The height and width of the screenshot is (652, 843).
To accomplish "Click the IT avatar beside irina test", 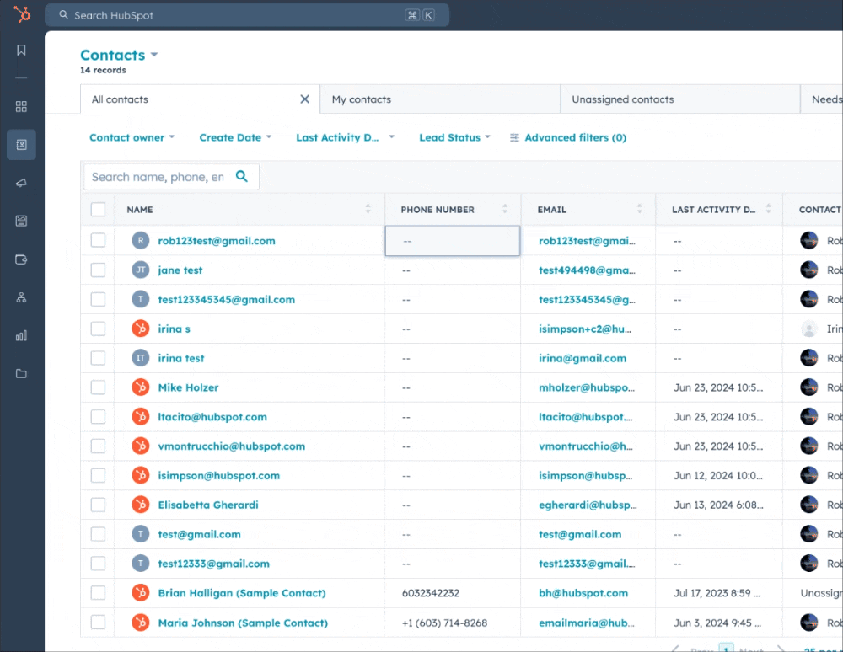I will (x=141, y=358).
